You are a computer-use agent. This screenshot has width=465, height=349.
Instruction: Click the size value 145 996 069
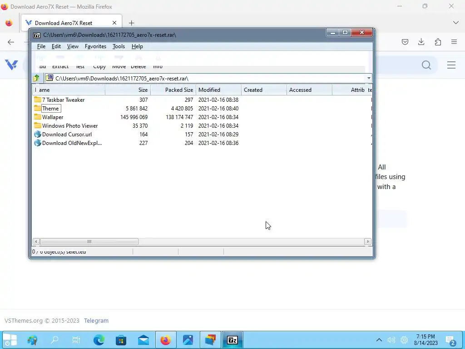tap(134, 117)
